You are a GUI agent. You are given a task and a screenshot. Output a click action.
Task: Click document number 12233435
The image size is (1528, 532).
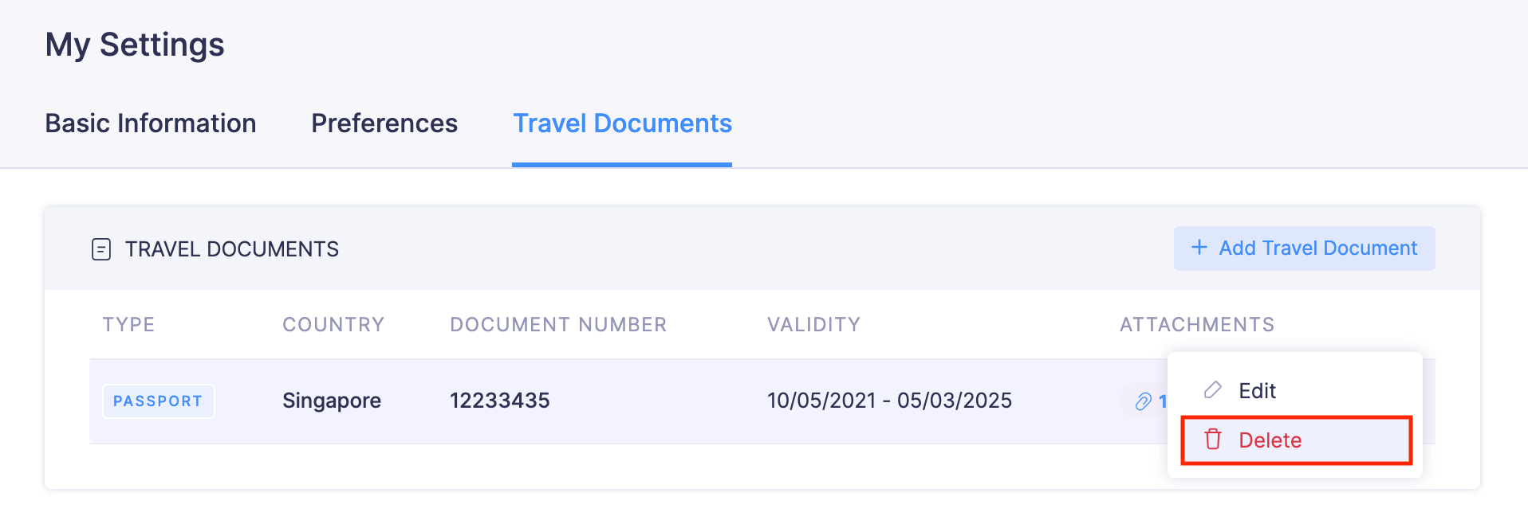500,401
